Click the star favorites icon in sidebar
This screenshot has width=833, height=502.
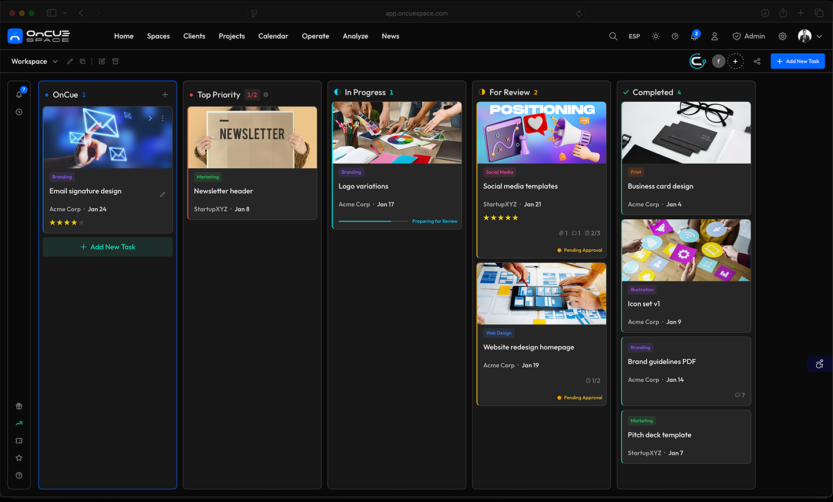pos(19,458)
